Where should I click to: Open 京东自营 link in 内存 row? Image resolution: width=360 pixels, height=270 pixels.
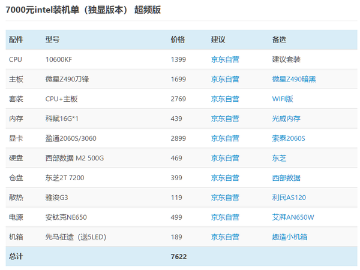(x=225, y=119)
